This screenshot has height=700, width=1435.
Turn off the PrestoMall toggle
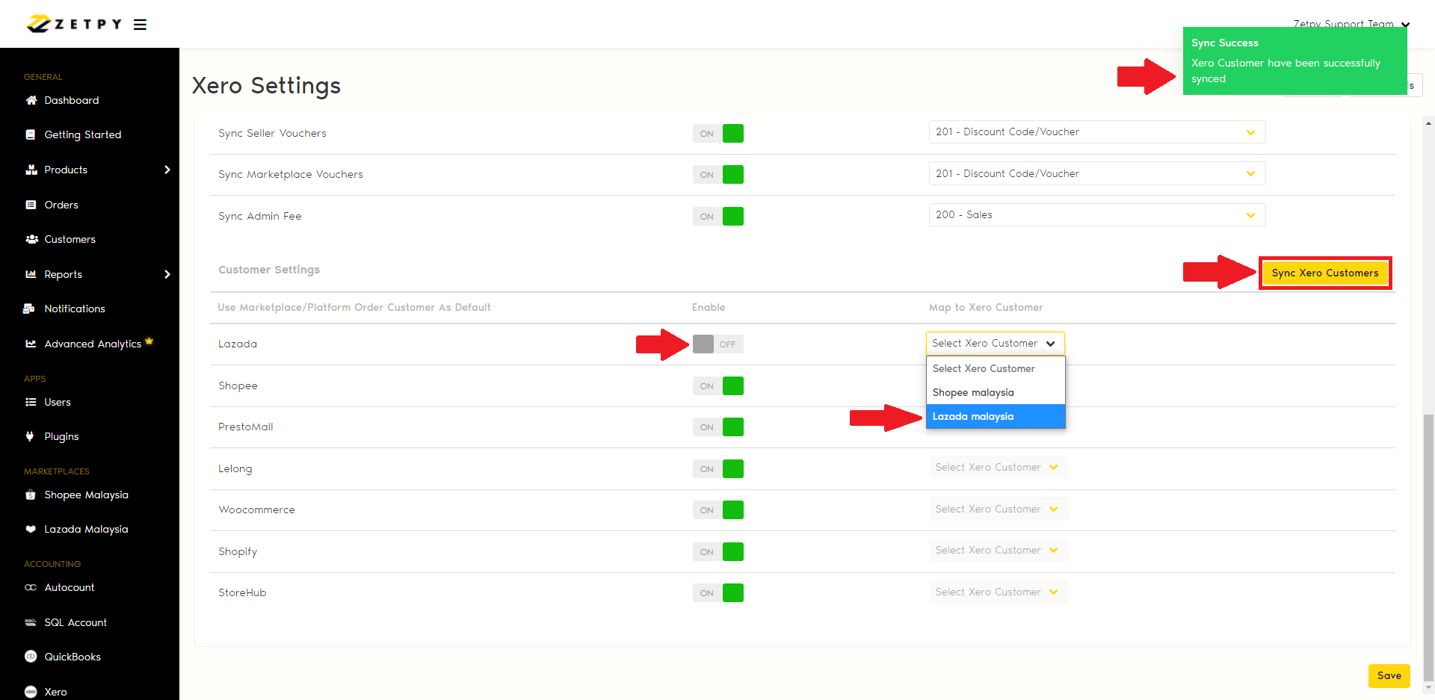click(718, 427)
